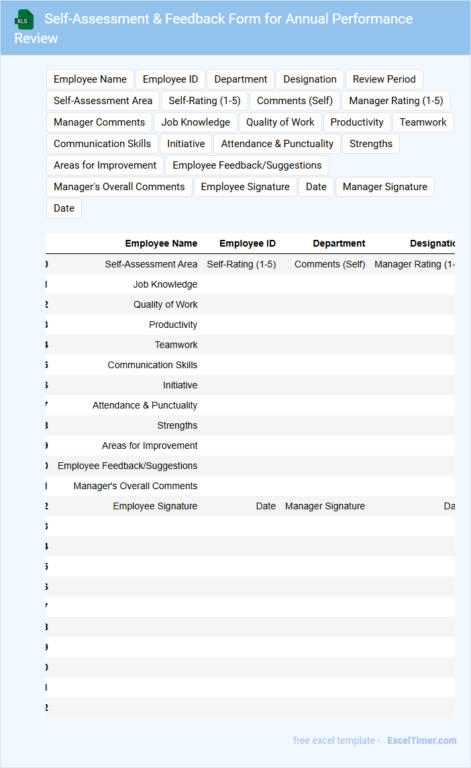This screenshot has height=768, width=471.
Task: Click the Employee Feedback/Suggestions tag
Action: (x=247, y=165)
